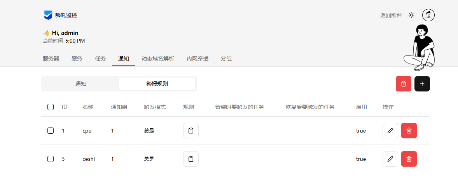Select the cpu row checkbox
This screenshot has height=193, width=458.
coord(51,131)
